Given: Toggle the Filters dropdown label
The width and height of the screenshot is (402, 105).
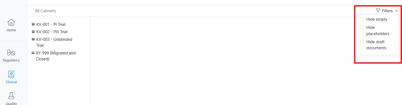Looking at the screenshot, I should click(387, 11).
